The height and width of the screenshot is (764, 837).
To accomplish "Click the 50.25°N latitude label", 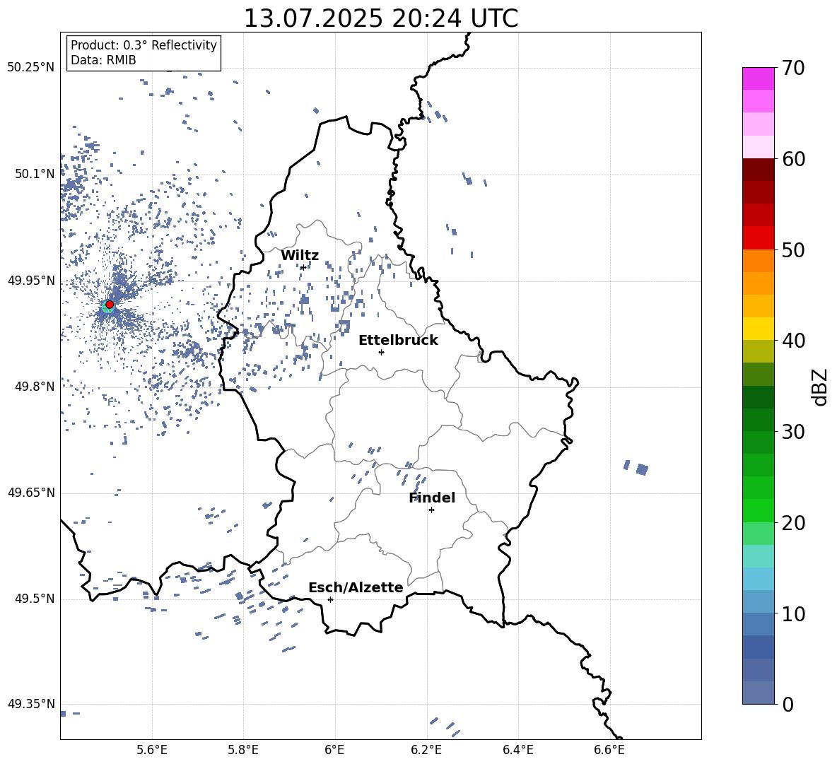I will (x=31, y=68).
